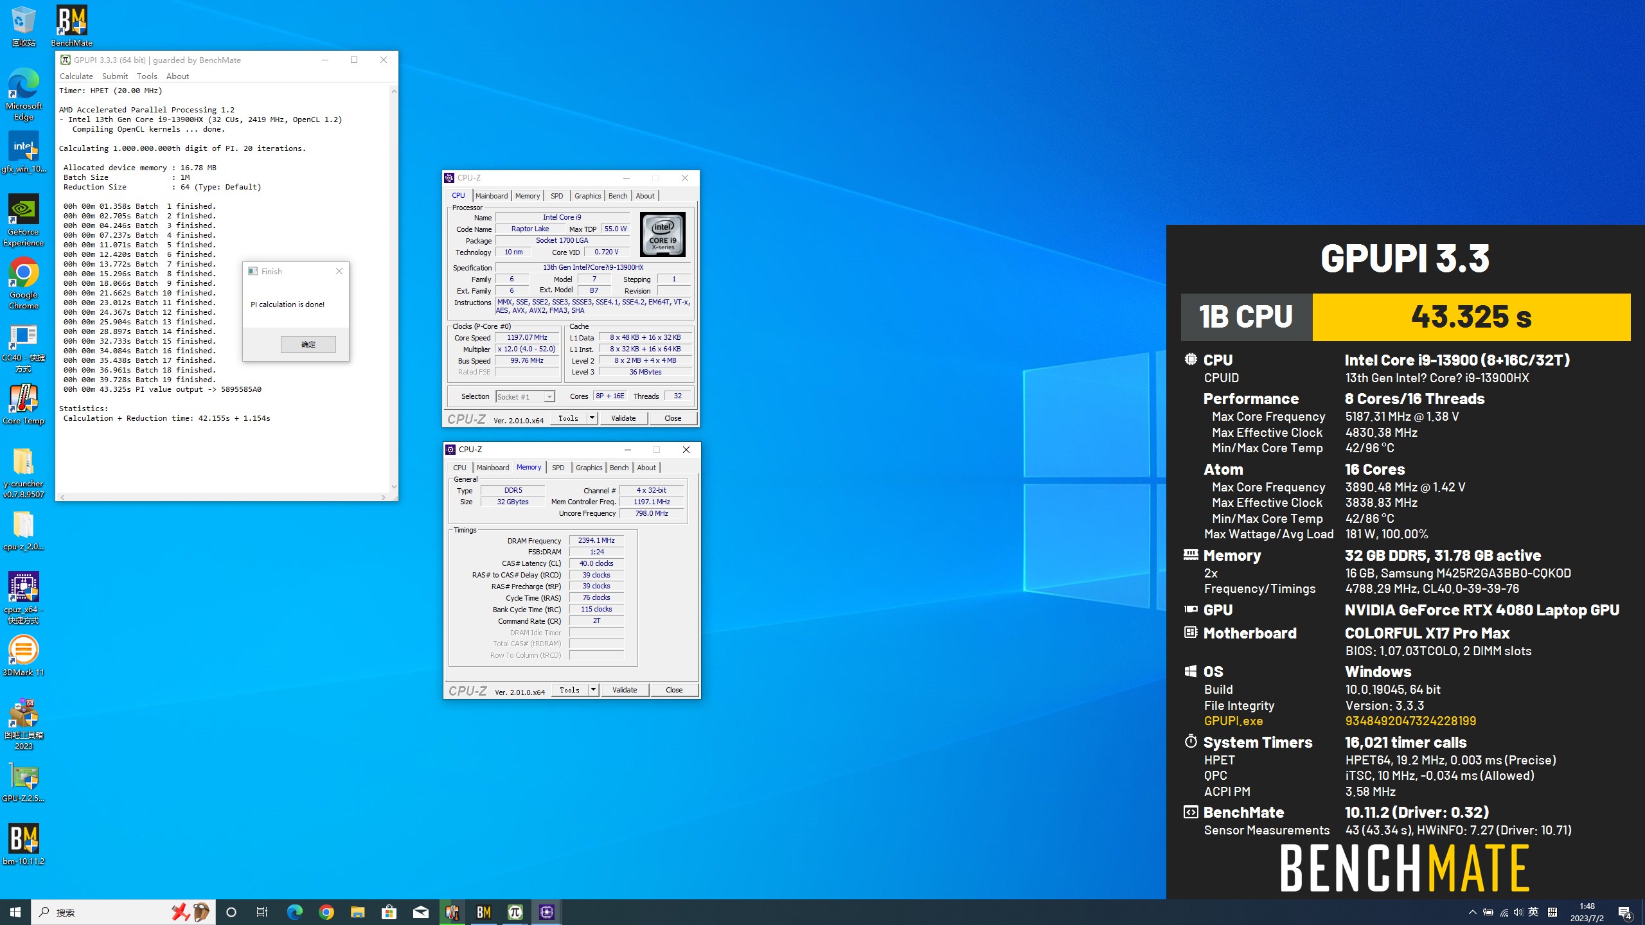This screenshot has height=925, width=1645.
Task: Switch to Mainboard tab in upper CPU-Z
Action: tap(492, 196)
